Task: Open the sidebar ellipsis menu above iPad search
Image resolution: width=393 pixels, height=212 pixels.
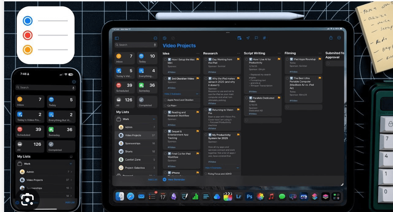Action: (155, 38)
